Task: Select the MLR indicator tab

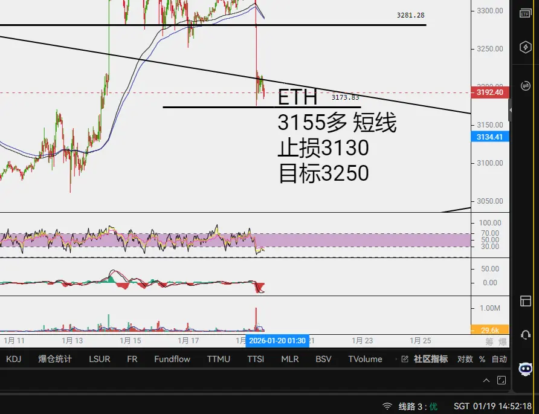Action: click(x=290, y=359)
